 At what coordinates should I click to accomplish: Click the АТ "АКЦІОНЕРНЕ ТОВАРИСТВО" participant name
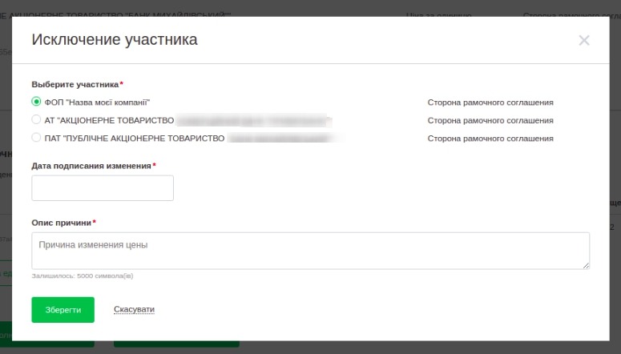pyautogui.click(x=109, y=120)
